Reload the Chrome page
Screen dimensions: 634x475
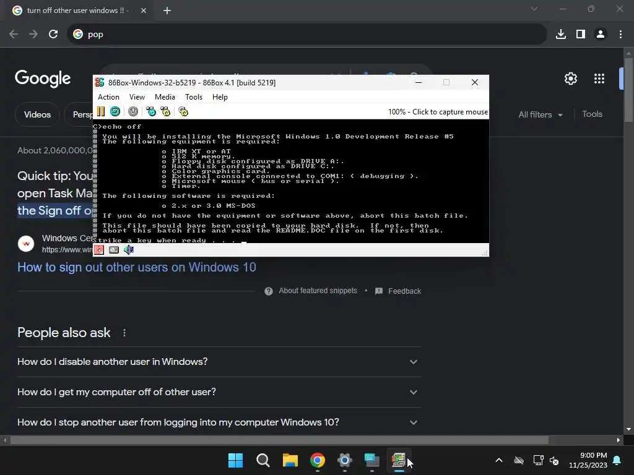[53, 35]
